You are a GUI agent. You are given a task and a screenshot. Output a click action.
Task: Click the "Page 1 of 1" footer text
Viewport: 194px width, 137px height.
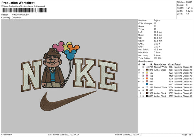coord(187,134)
